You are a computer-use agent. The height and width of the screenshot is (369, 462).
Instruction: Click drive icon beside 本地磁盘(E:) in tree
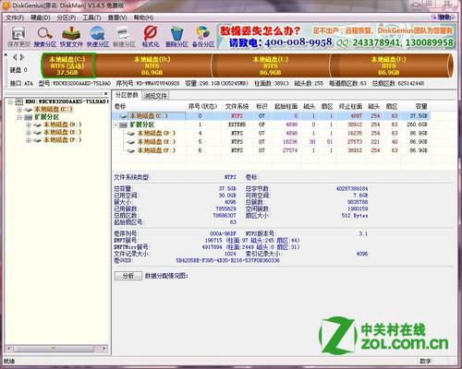coord(38,132)
